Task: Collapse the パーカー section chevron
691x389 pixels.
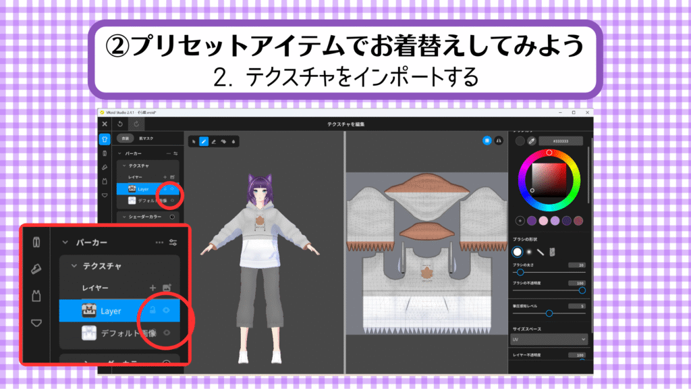Action: (119, 153)
